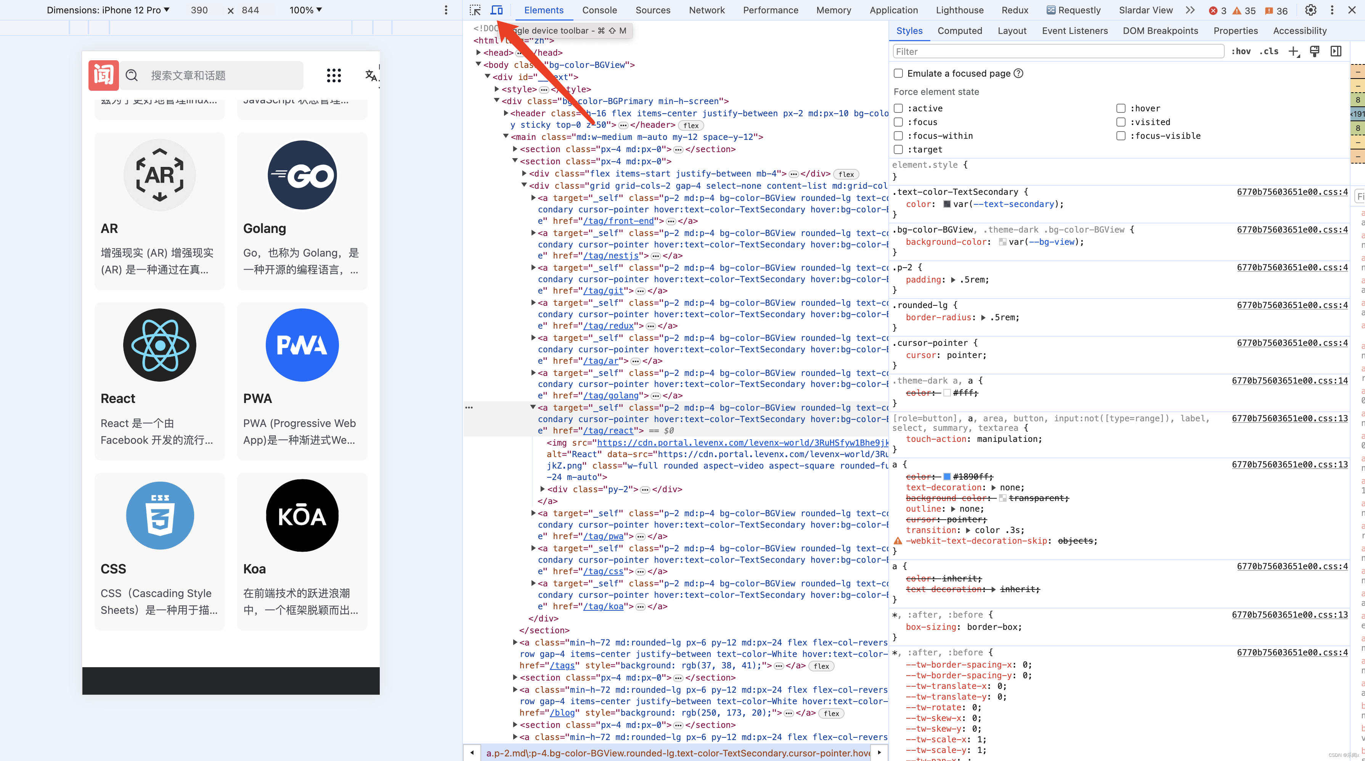1365x761 pixels.
Task: Open the nine-dot grid menu in preview
Action: coord(334,75)
